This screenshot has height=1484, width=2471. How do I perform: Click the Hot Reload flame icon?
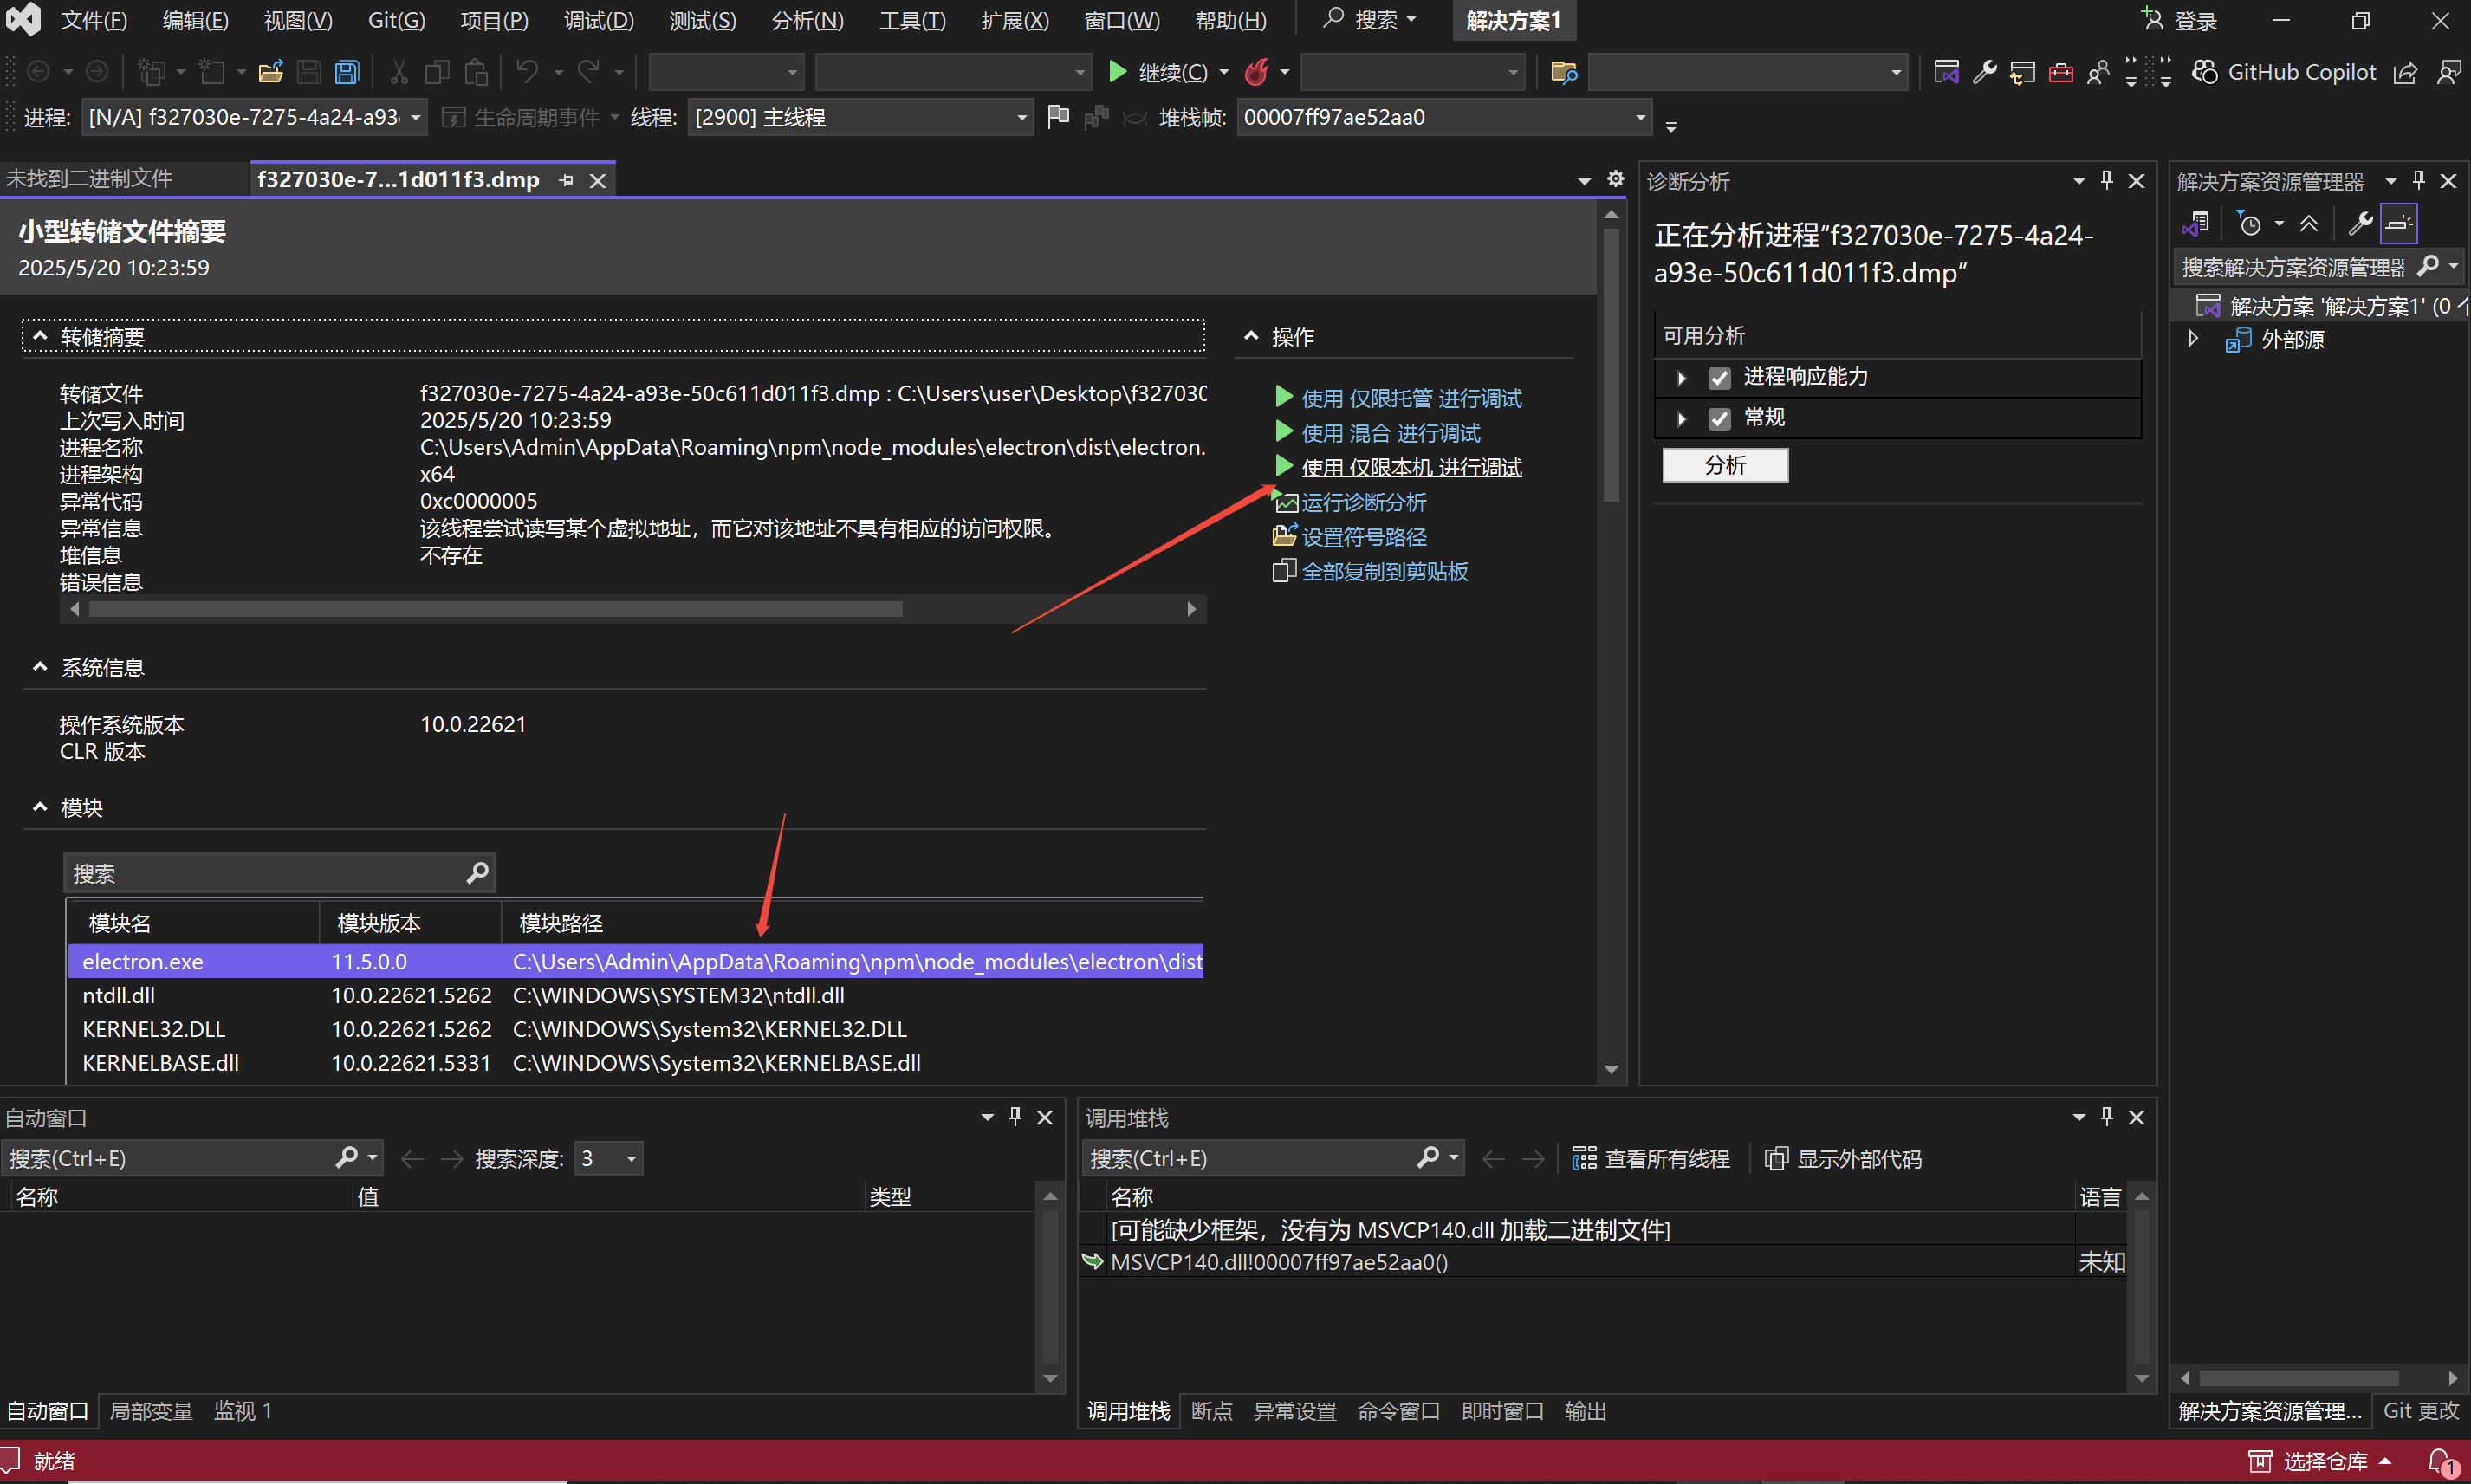coord(1256,72)
